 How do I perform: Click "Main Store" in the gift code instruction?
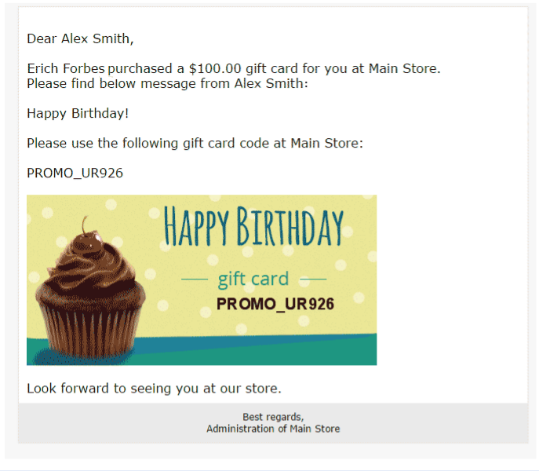point(326,143)
